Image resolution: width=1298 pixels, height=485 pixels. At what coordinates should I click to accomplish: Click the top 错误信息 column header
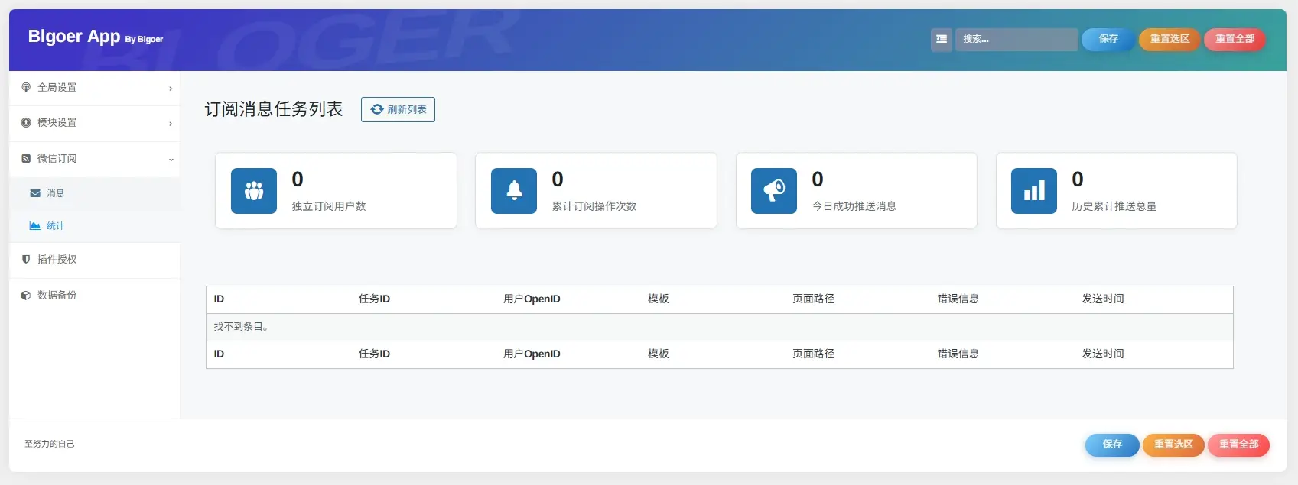click(958, 299)
